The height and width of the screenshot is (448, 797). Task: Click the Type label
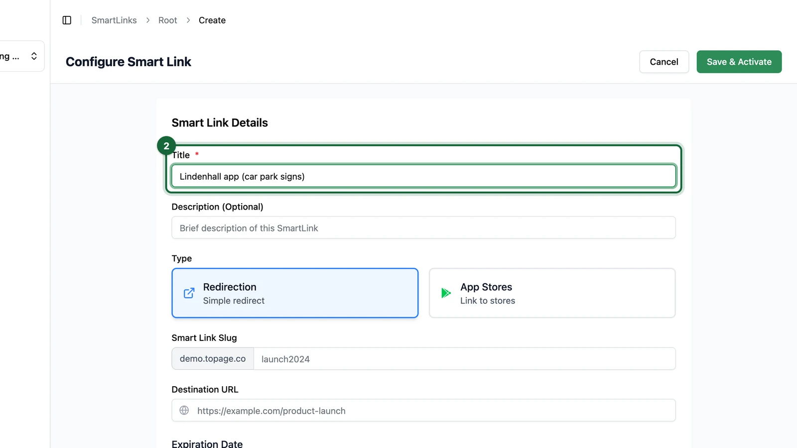(182, 258)
